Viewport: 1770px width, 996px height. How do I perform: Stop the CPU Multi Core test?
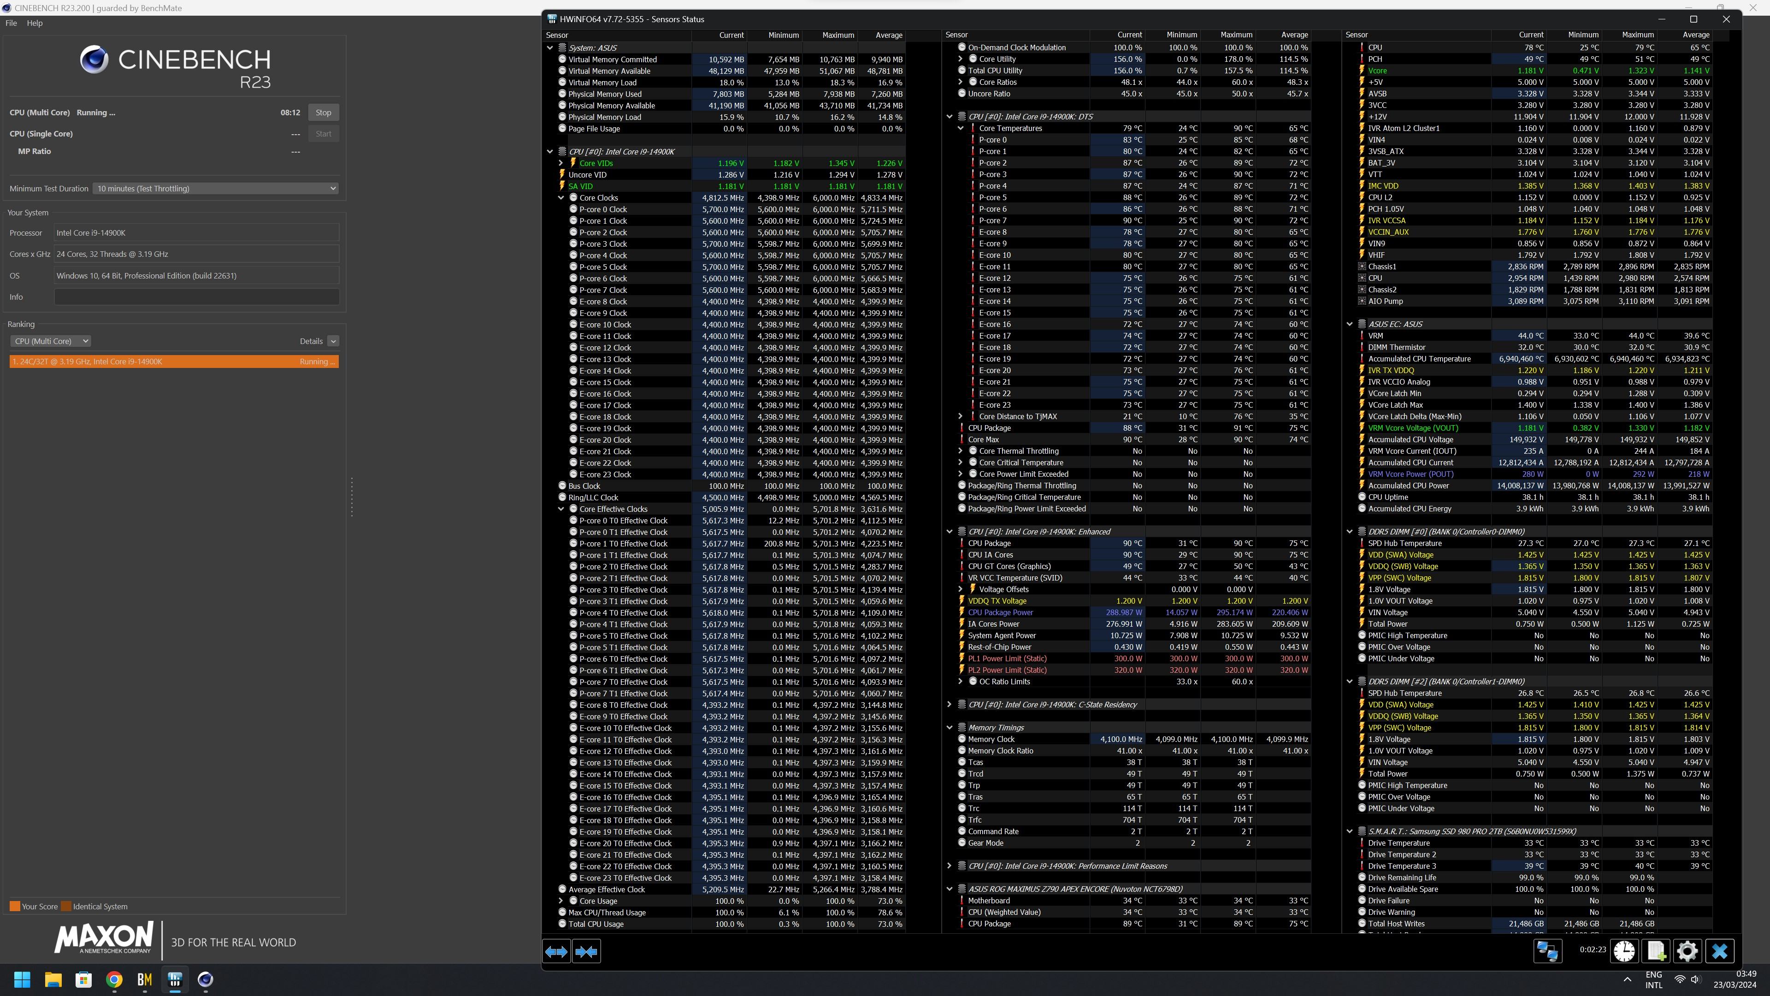[324, 113]
